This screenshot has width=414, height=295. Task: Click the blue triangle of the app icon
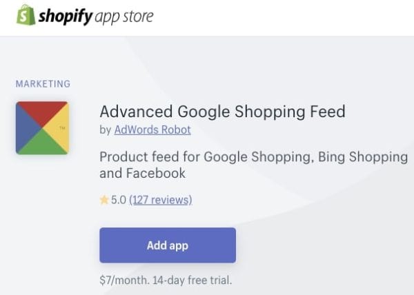(26, 128)
